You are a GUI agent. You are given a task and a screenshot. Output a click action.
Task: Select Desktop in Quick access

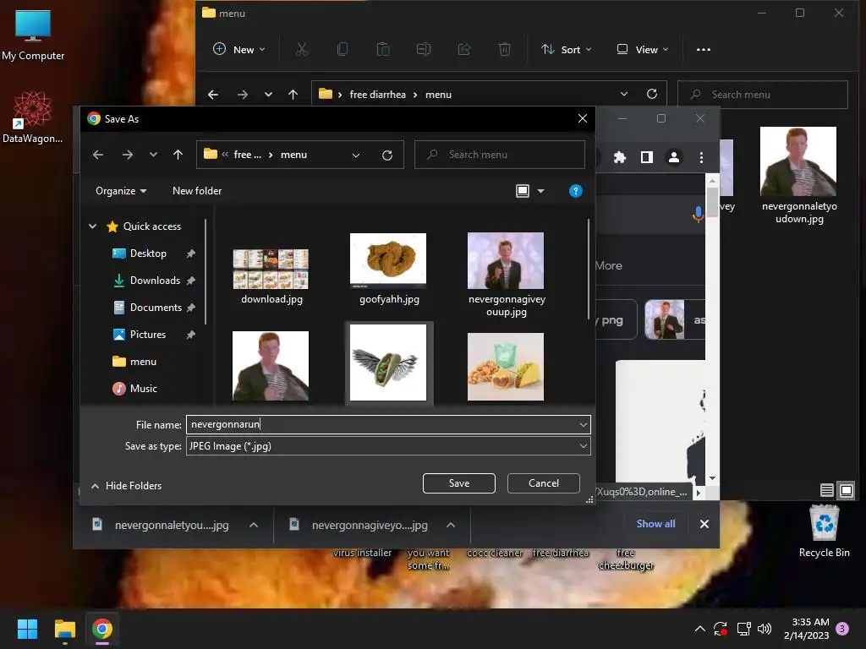coord(148,254)
